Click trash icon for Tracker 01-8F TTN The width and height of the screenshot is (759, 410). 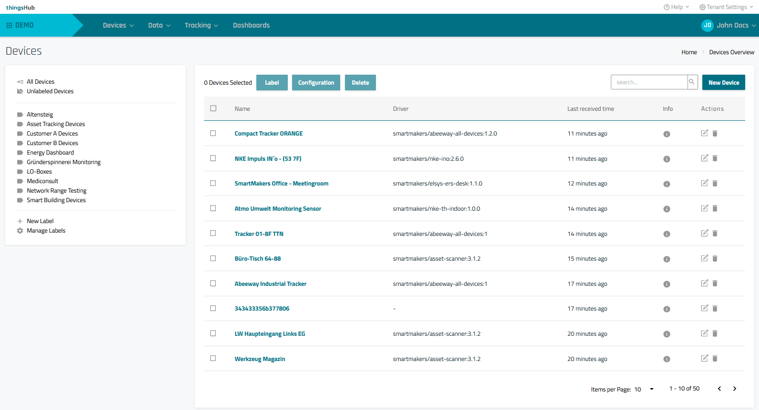click(715, 234)
